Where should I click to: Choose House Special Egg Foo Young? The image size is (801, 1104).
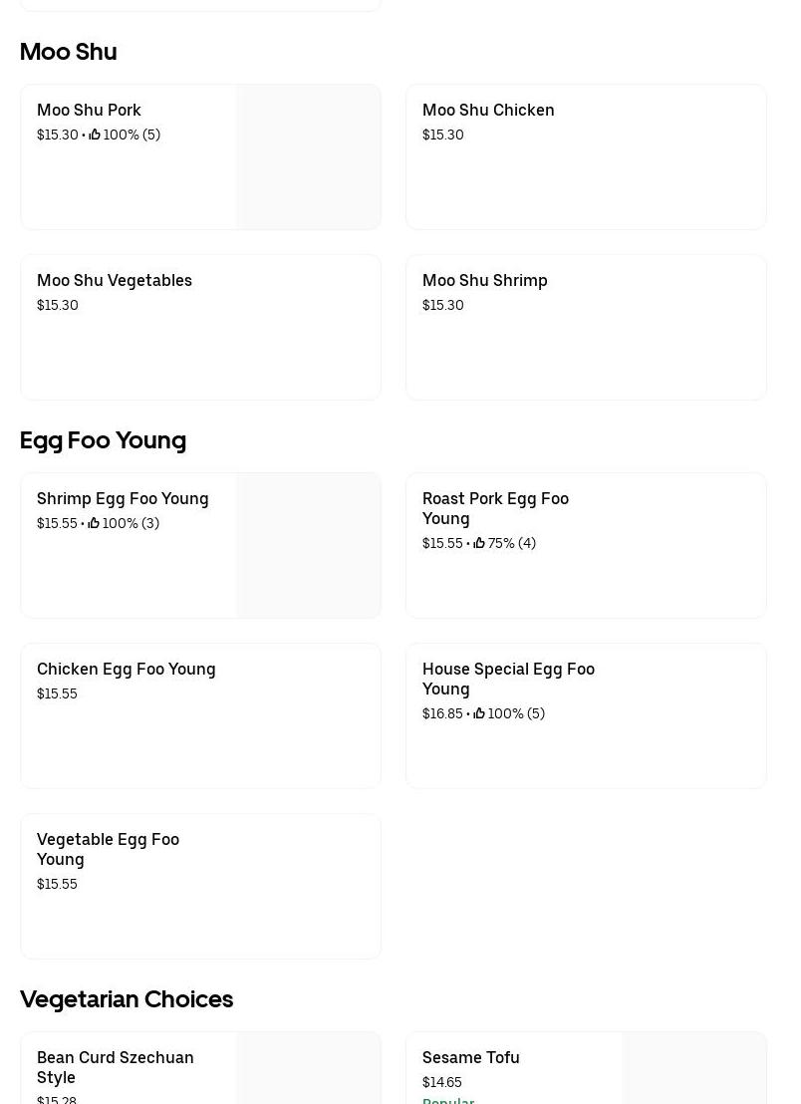[x=508, y=679]
